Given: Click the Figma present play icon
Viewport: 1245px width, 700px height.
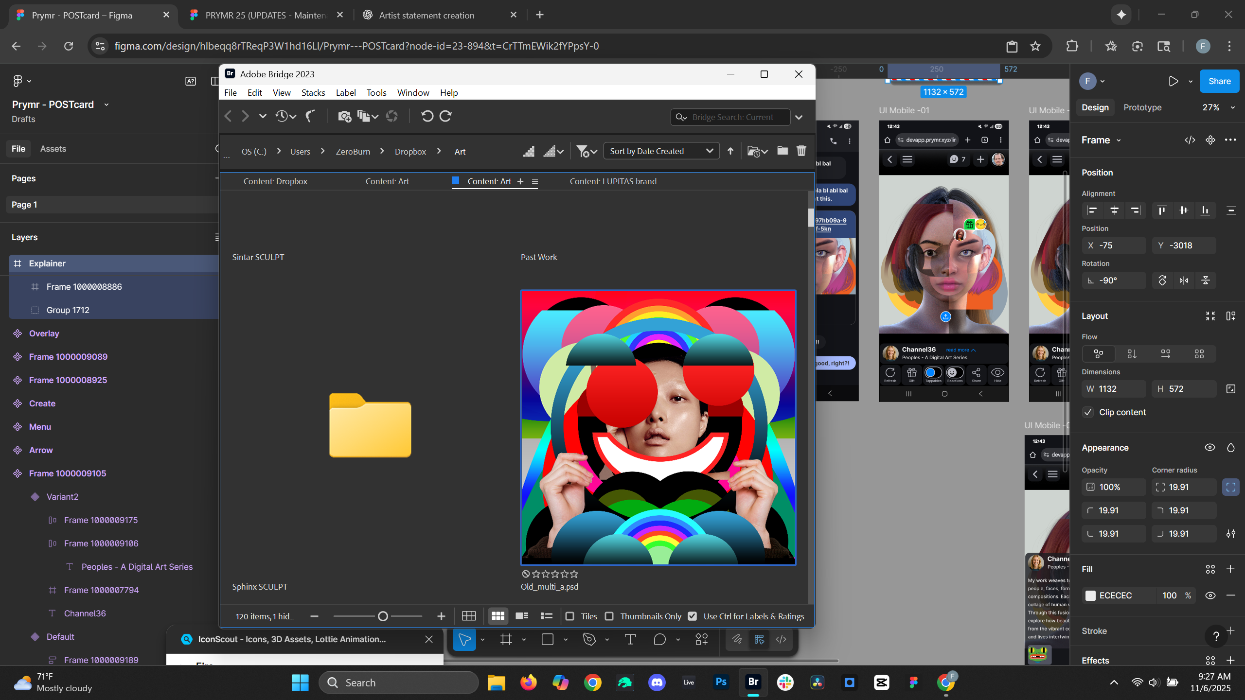Looking at the screenshot, I should (x=1173, y=81).
